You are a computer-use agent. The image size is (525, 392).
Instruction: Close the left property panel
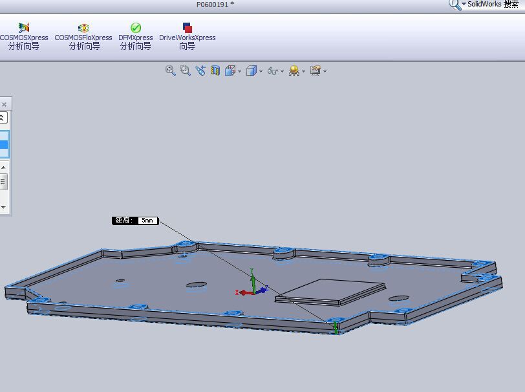(x=4, y=104)
